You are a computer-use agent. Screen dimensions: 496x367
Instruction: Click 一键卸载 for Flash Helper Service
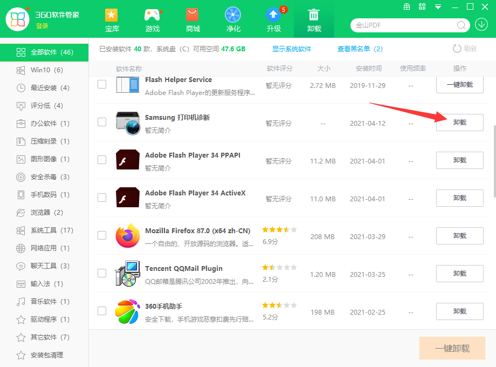pyautogui.click(x=460, y=85)
